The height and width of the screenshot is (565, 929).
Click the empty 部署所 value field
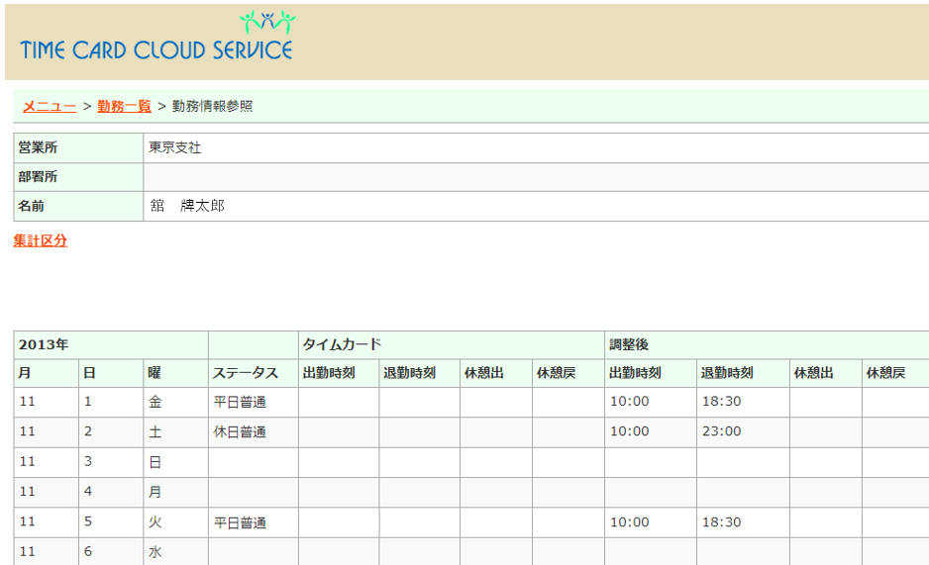(536, 177)
